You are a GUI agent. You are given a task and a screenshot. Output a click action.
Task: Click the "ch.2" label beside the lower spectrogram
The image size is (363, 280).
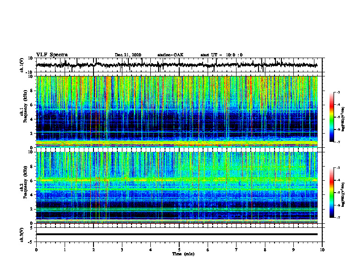tap(21, 188)
